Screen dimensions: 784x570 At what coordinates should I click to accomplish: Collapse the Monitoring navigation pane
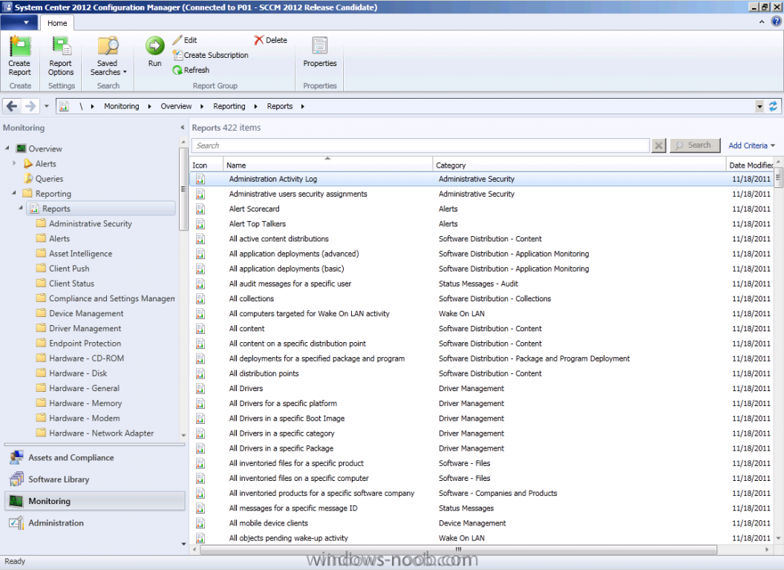(183, 128)
